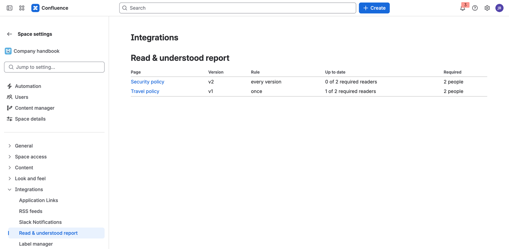
Task: Focus the top Search field
Action: (238, 8)
